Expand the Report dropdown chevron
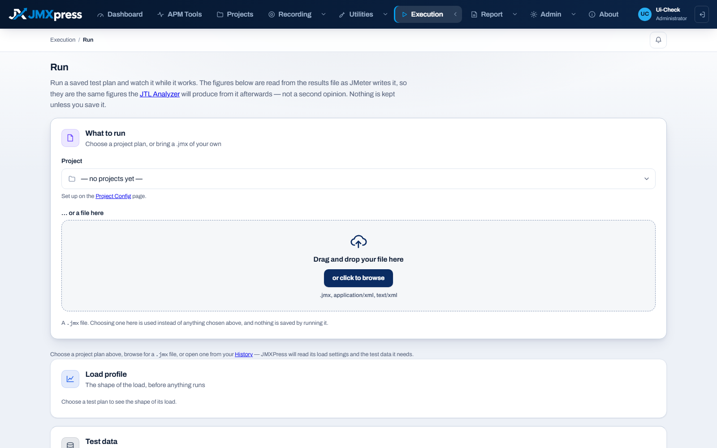This screenshot has width=717, height=448. (515, 14)
